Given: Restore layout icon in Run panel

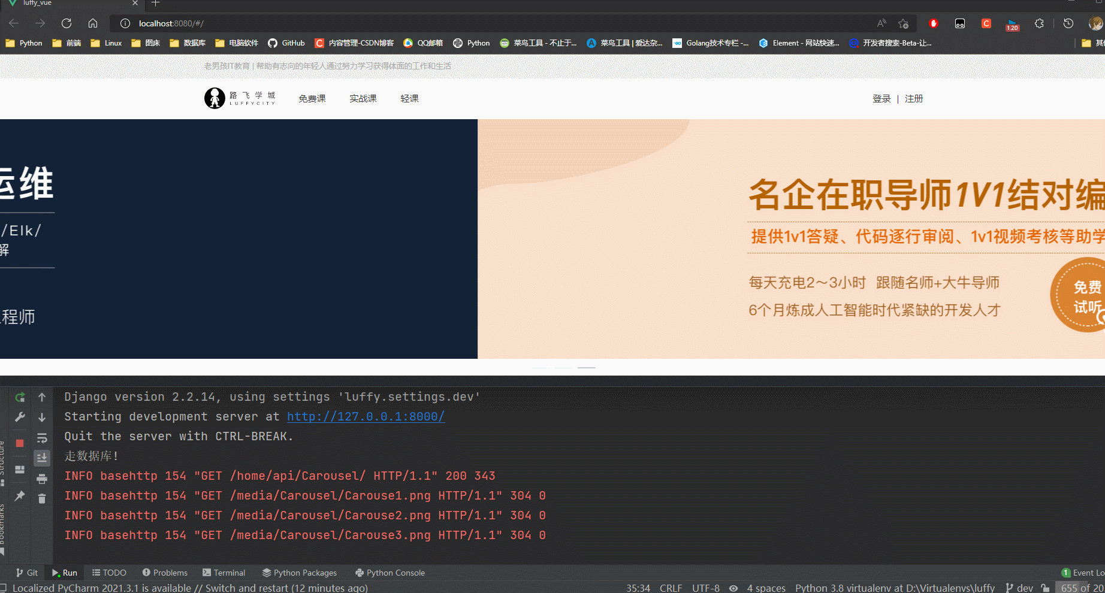Looking at the screenshot, I should click(x=20, y=470).
